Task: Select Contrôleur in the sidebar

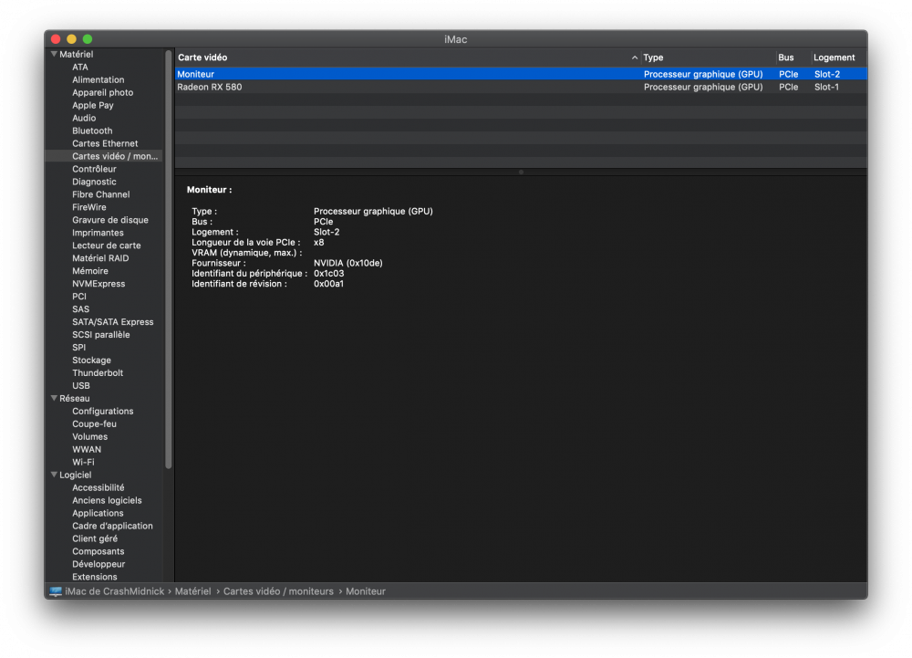Action: point(94,170)
